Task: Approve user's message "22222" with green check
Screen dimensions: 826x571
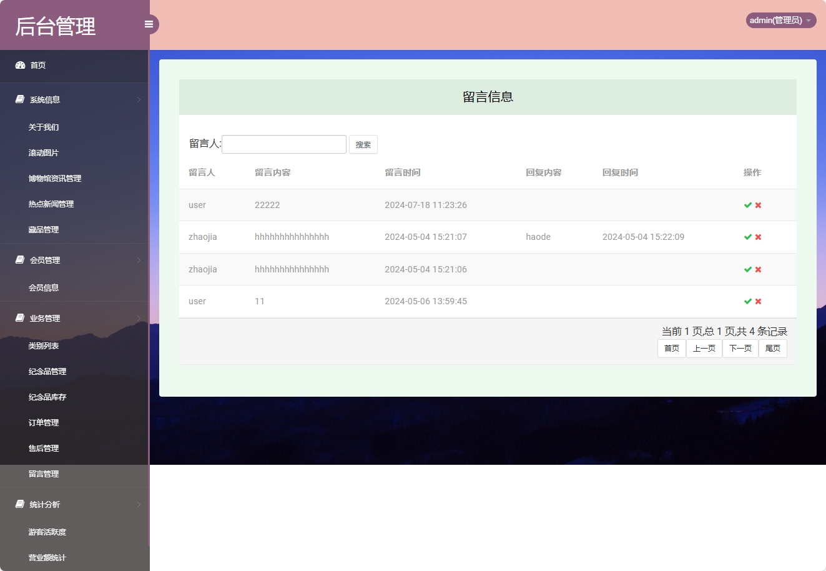Action: [747, 204]
